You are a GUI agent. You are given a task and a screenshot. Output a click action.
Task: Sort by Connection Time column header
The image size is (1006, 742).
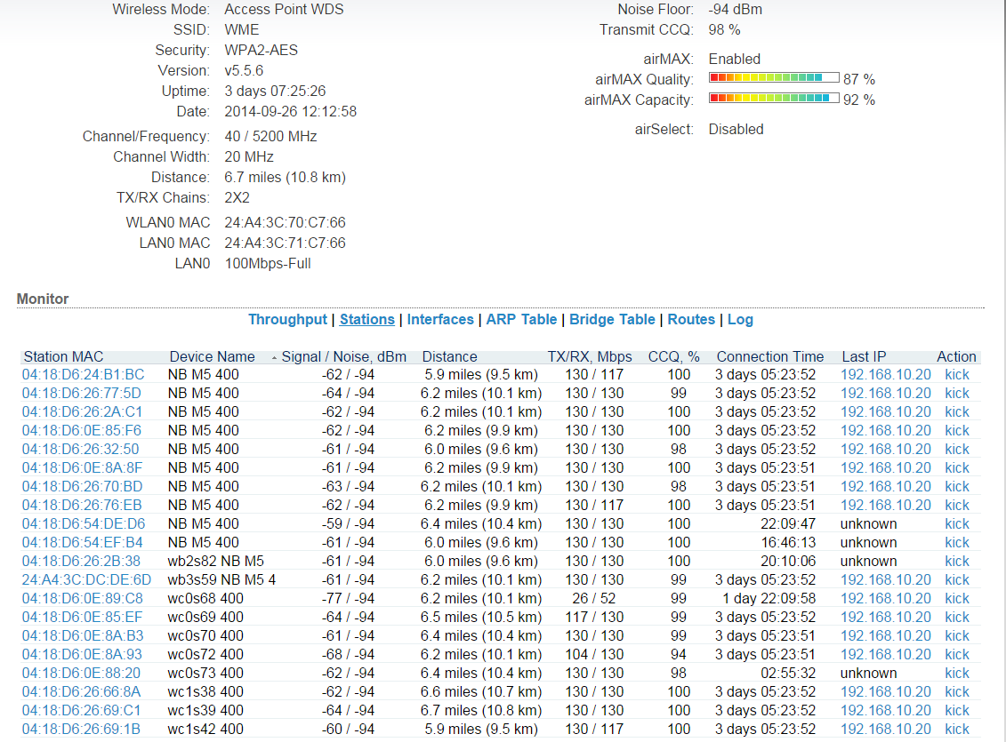click(770, 357)
